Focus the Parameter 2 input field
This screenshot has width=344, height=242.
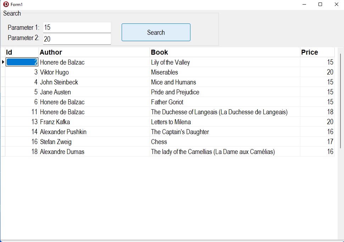[x=77, y=39]
